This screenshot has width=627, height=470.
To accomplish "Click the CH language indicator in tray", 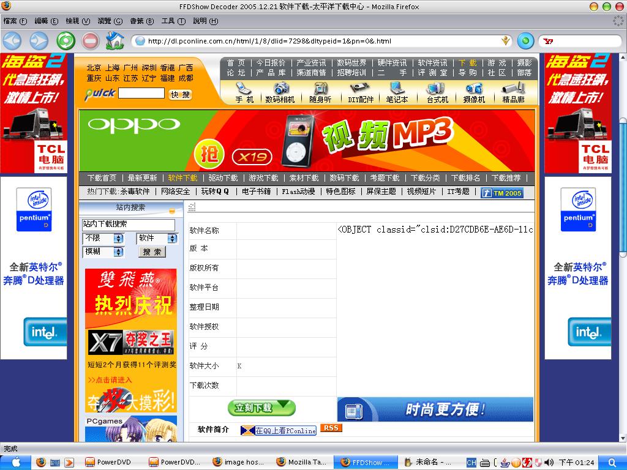I will pyautogui.click(x=471, y=463).
